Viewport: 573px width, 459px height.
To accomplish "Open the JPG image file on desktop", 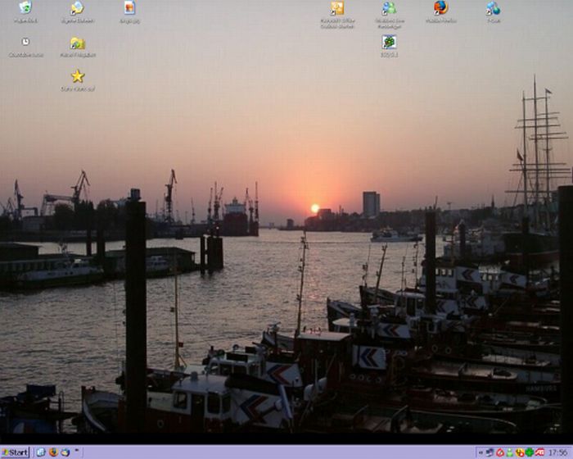I will coord(129,9).
